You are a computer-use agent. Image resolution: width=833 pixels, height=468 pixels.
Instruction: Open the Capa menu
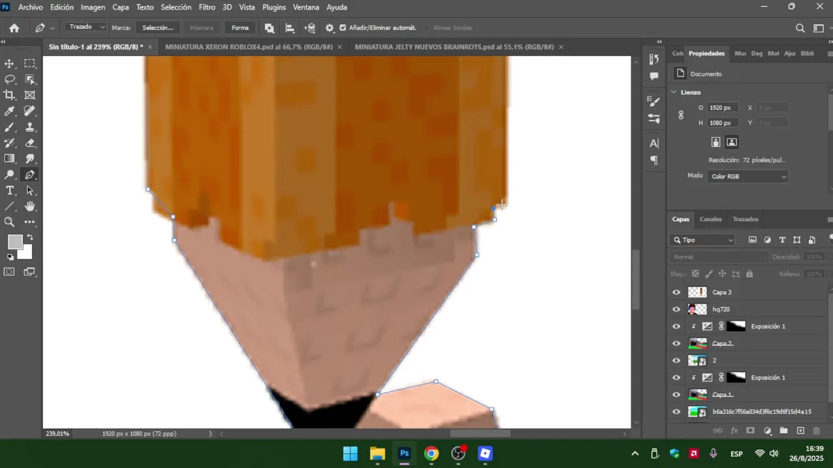pyautogui.click(x=120, y=7)
